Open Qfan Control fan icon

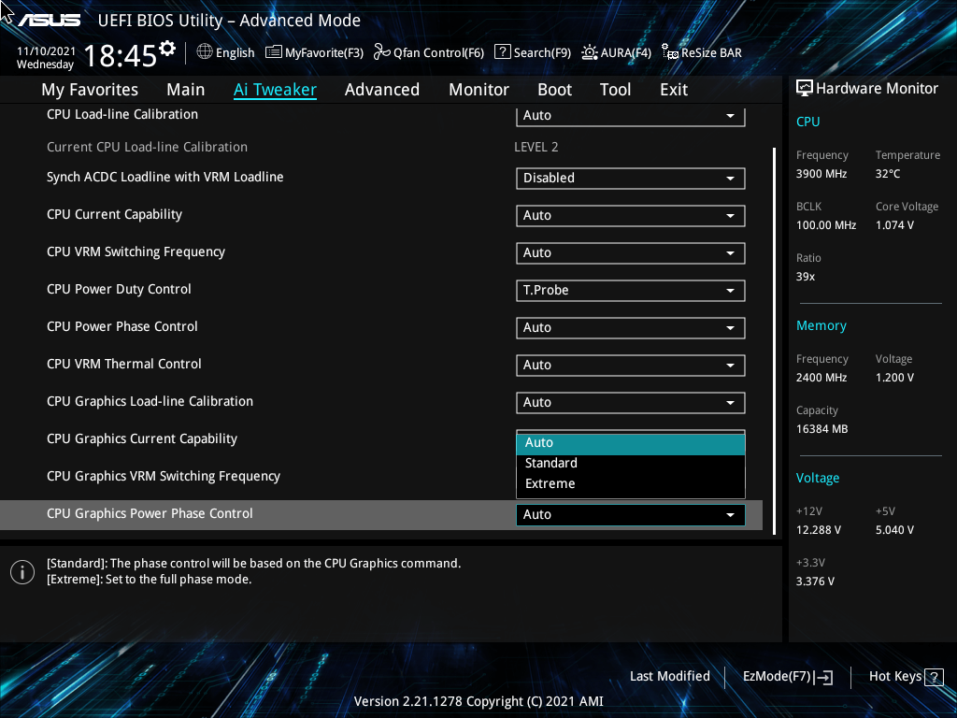point(382,52)
